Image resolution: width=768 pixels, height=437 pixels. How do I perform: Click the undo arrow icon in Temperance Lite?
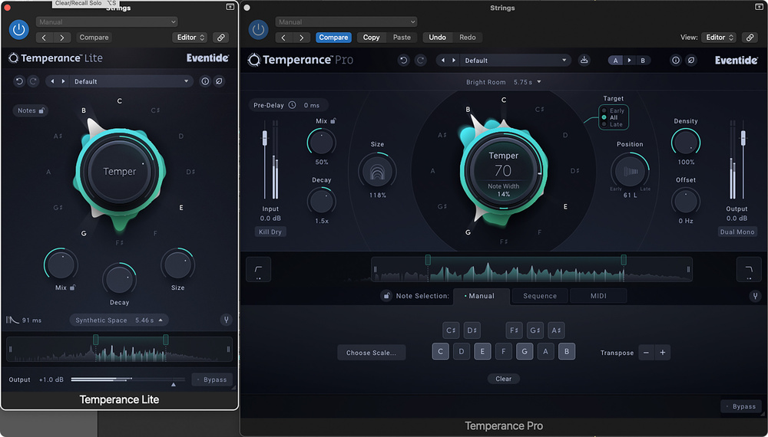20,81
